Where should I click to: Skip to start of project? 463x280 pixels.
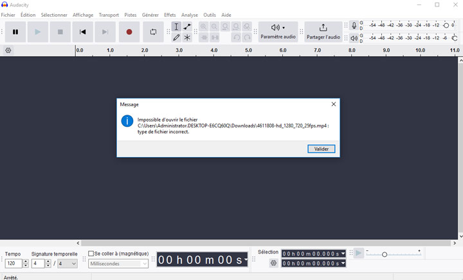pos(83,32)
